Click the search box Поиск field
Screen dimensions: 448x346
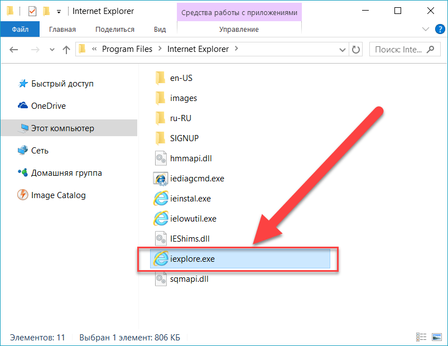click(405, 50)
